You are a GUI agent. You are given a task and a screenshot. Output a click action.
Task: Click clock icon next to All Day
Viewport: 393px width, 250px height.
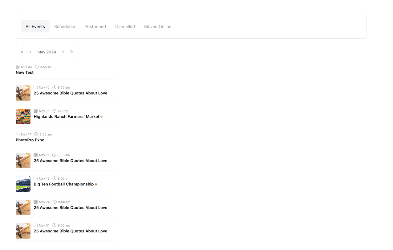tap(54, 111)
